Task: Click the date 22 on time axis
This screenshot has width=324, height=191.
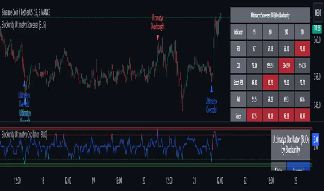Action: [245, 181]
